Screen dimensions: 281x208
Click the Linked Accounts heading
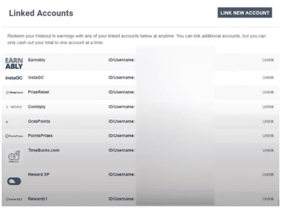41,13
